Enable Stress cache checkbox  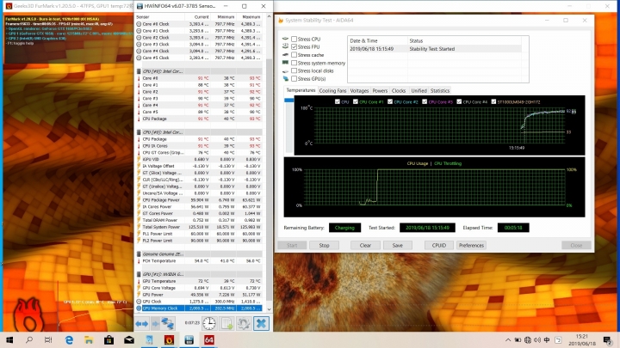(294, 55)
